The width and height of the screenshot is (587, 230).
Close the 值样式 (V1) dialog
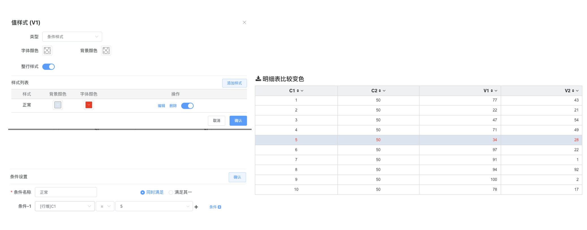point(244,22)
